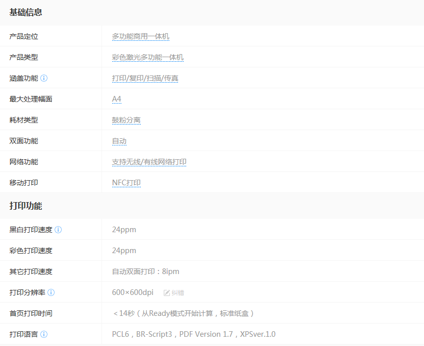The width and height of the screenshot is (424, 346).
Task: Click the 纠错 edit pencil icon
Action: pyautogui.click(x=167, y=293)
